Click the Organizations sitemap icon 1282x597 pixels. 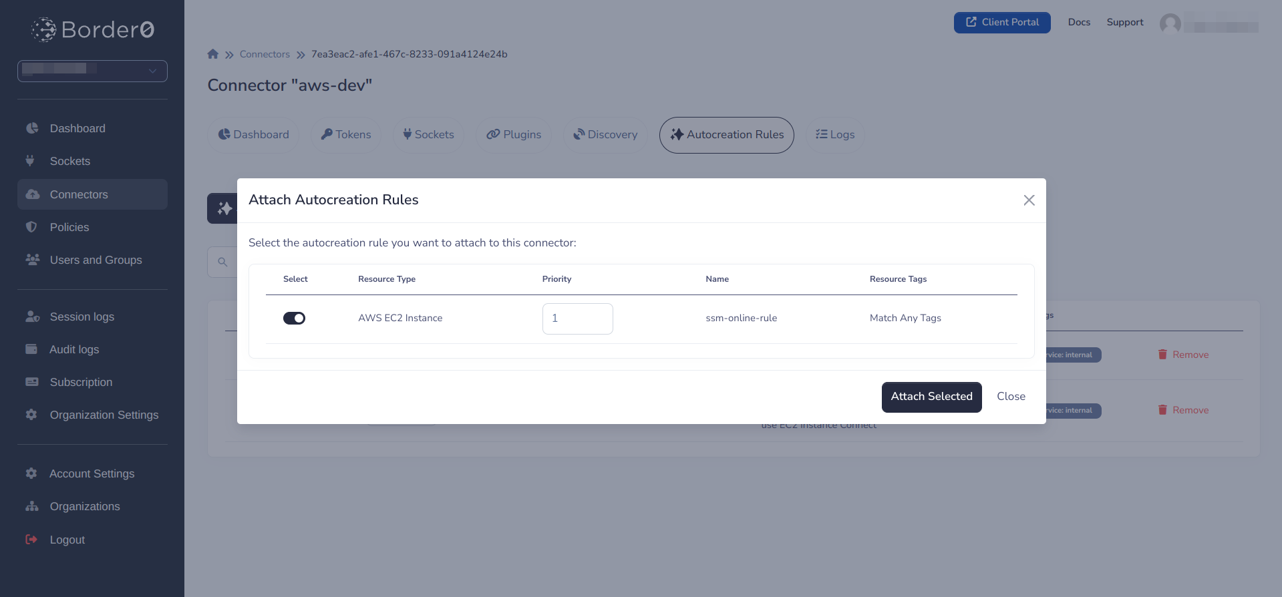coord(32,506)
